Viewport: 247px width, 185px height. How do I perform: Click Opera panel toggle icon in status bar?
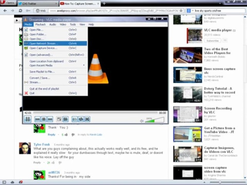4,182
